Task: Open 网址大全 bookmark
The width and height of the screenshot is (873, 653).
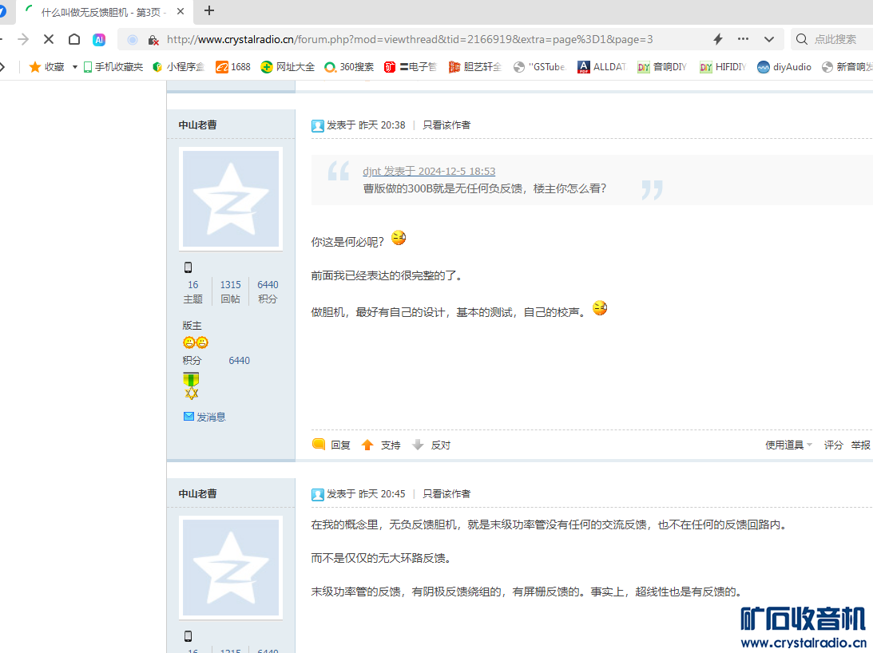Action: point(288,67)
